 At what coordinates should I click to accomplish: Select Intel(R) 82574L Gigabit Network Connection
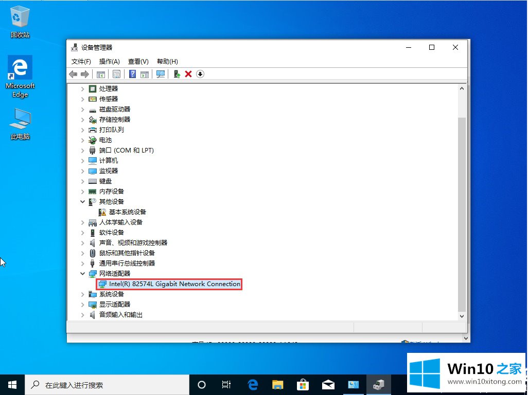[174, 284]
